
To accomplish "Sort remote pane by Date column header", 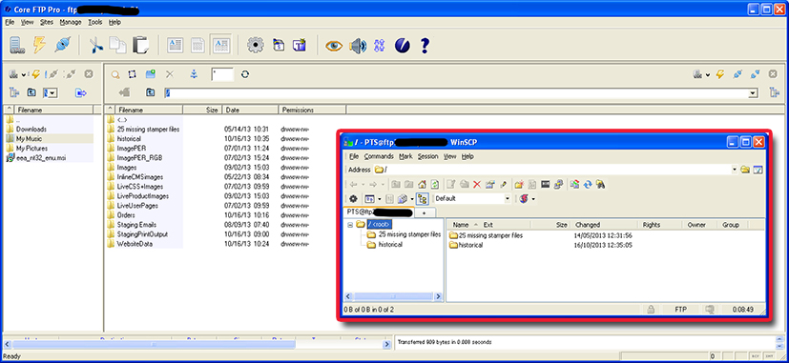I will (x=251, y=110).
